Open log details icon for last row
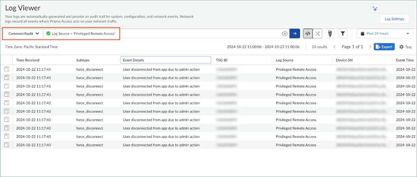417x177 pixels. [x=7, y=145]
